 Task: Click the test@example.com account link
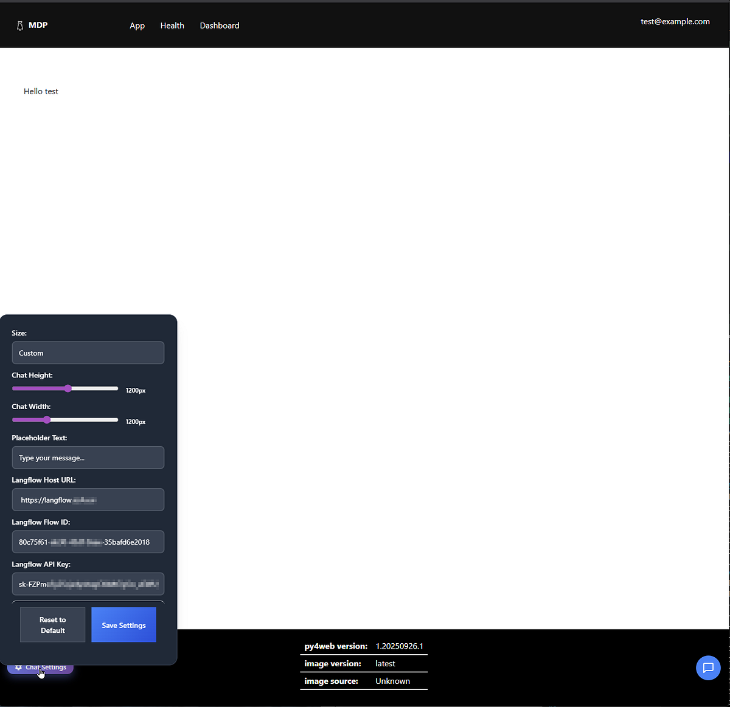coord(675,21)
